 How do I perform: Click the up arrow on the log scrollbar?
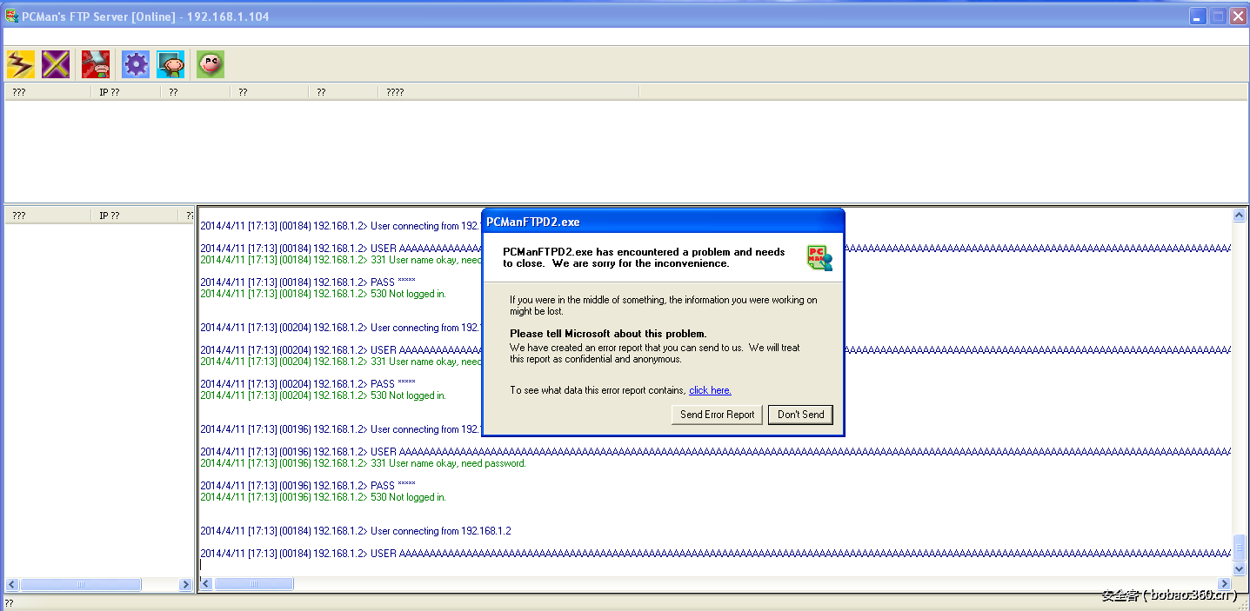pyautogui.click(x=1239, y=214)
